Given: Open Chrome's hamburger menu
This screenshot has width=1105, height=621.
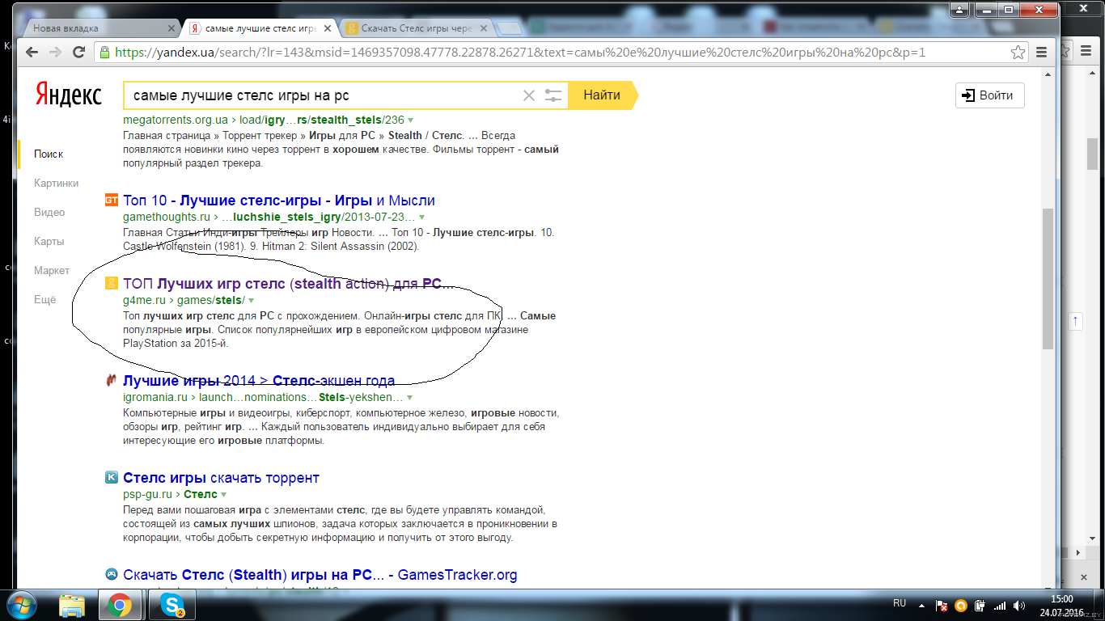Looking at the screenshot, I should 1042,53.
